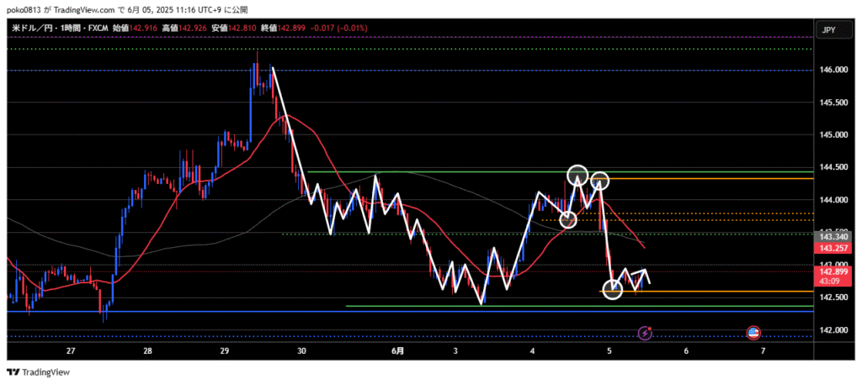Image resolution: width=862 pixels, height=384 pixels.
Task: Select the solid blue horizontal support line
Action: coord(168,312)
